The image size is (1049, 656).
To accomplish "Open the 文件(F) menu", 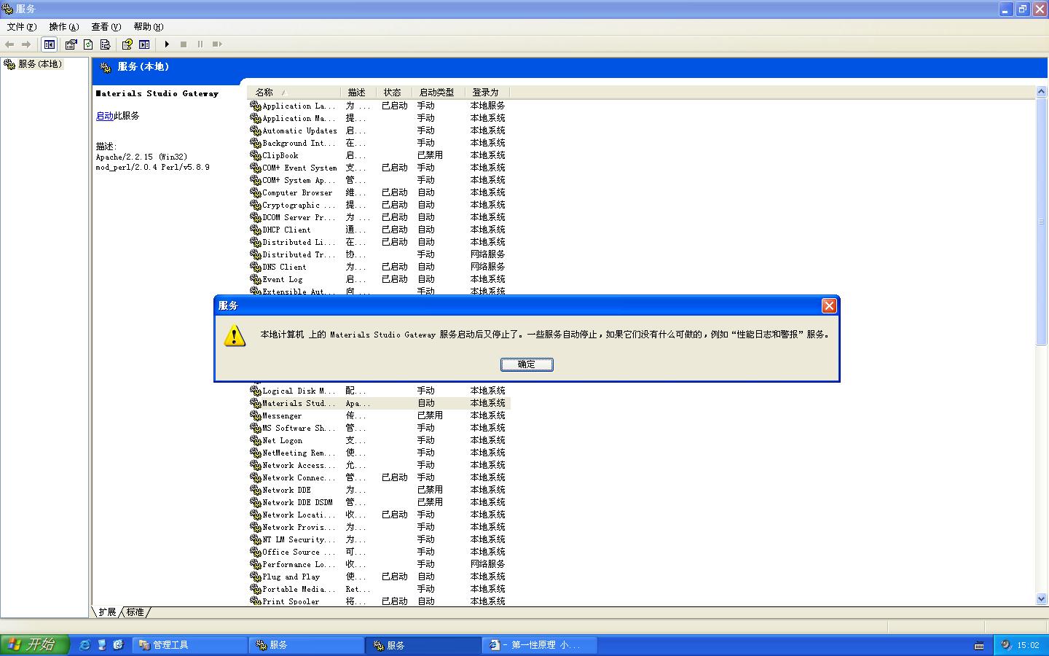I will pos(21,27).
